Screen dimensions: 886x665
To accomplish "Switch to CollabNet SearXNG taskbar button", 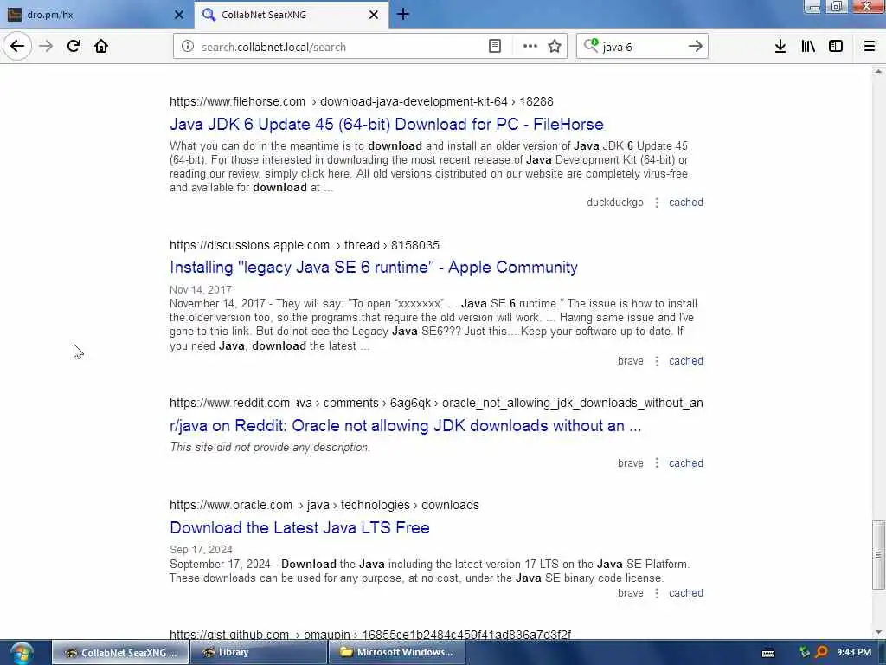I will click(x=120, y=653).
